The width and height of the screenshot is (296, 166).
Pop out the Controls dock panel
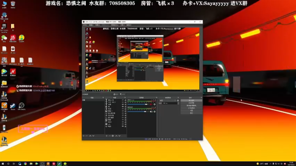coord(201,98)
